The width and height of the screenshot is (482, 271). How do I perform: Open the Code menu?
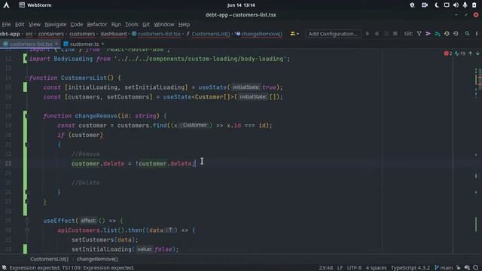(x=77, y=24)
